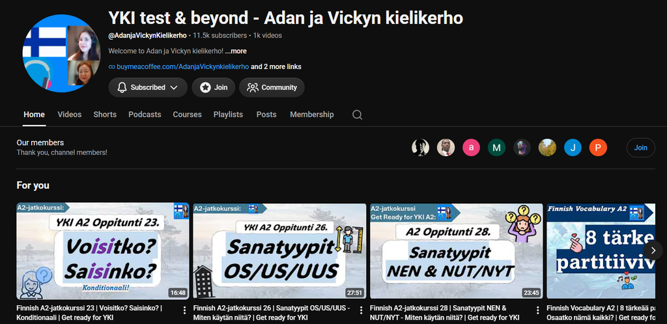667x324 pixels.
Task: Click the outlined Join button beside members
Action: (641, 148)
